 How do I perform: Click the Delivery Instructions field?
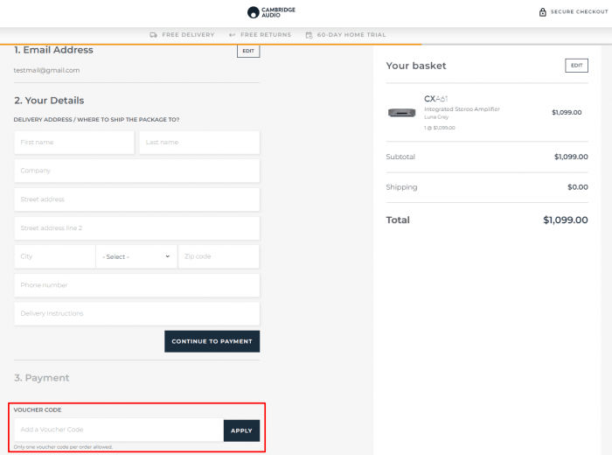pyautogui.click(x=137, y=313)
